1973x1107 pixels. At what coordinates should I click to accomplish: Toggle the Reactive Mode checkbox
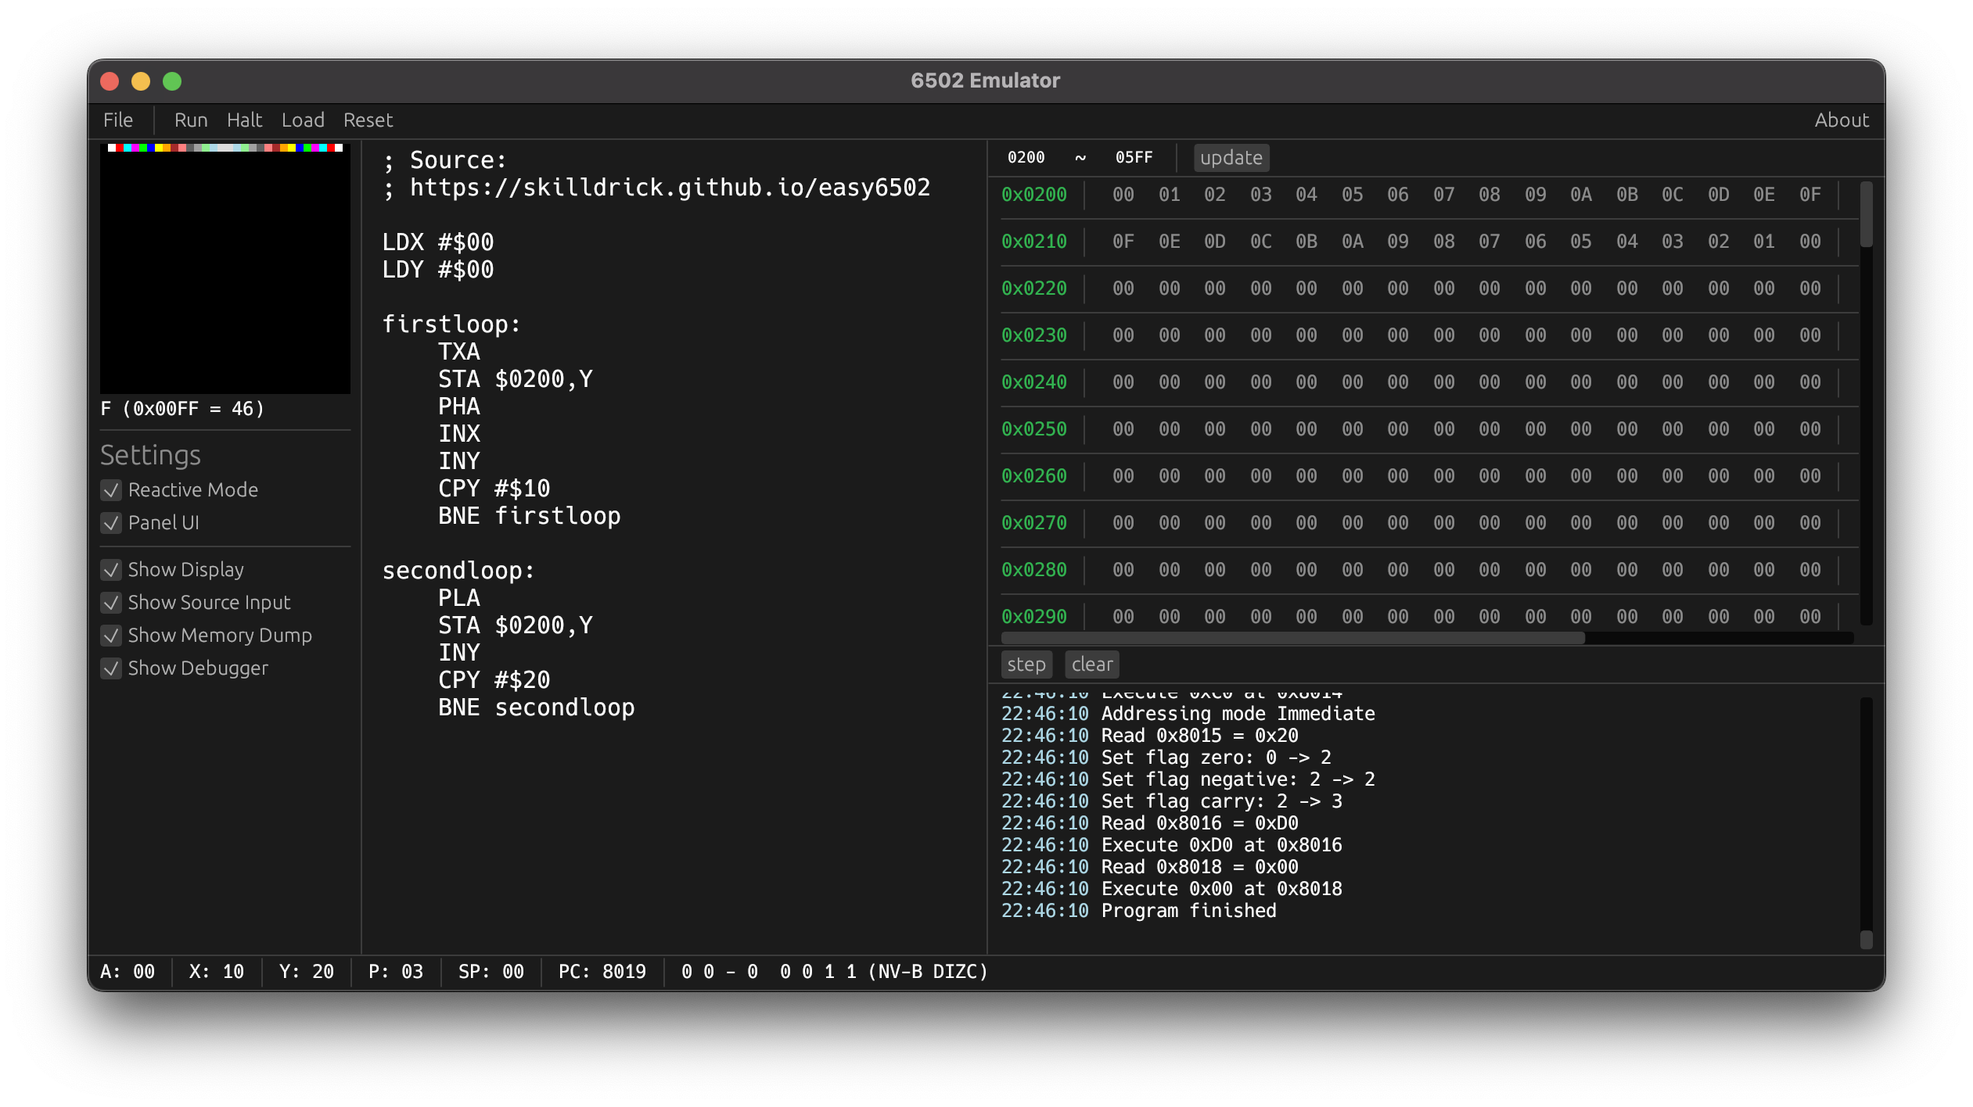pos(111,490)
